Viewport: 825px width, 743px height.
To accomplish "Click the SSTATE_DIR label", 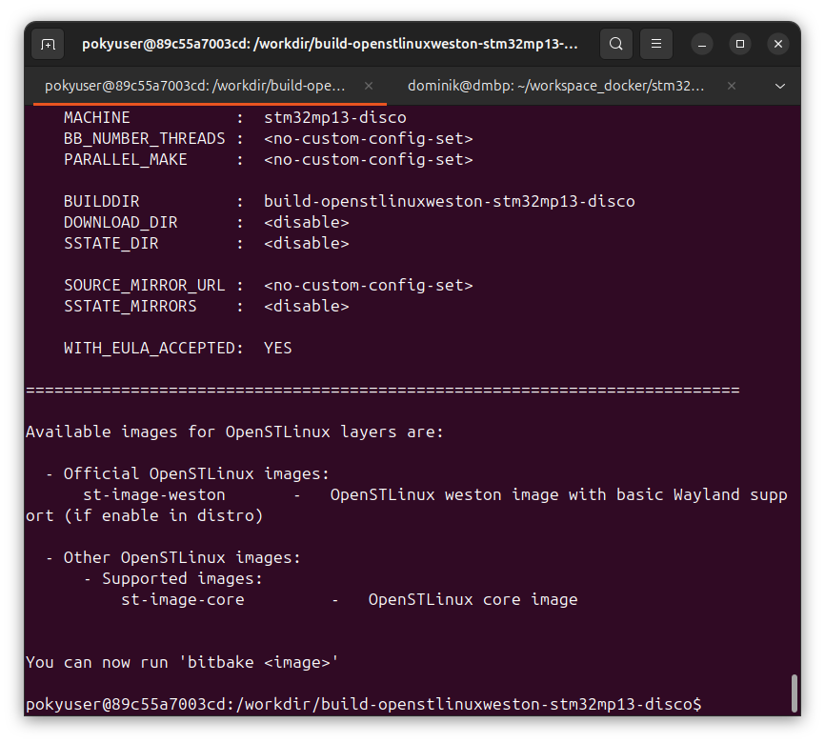I will point(111,244).
